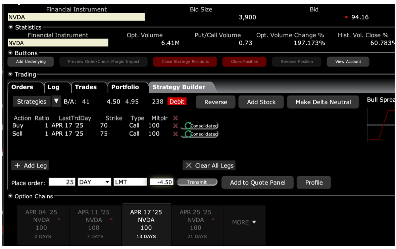Click the Add Leg button
This screenshot has height=249, width=396.
[30, 165]
